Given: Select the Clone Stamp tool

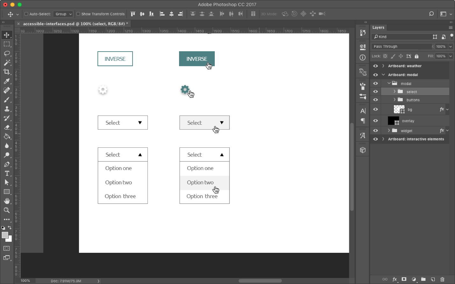Looking at the screenshot, I should 7,109.
